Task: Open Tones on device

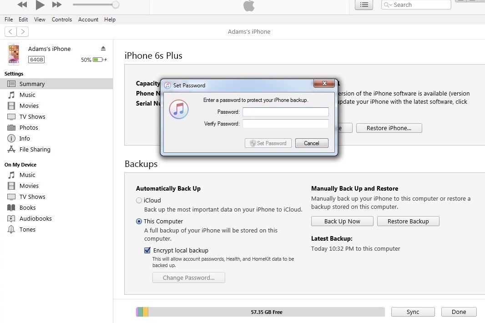Action: [x=56, y=230]
